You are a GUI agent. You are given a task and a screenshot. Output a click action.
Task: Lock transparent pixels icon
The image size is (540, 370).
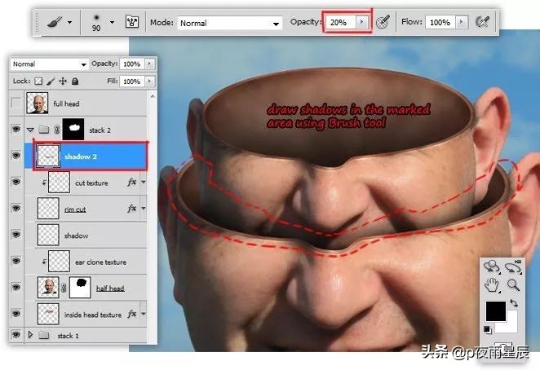[38, 81]
